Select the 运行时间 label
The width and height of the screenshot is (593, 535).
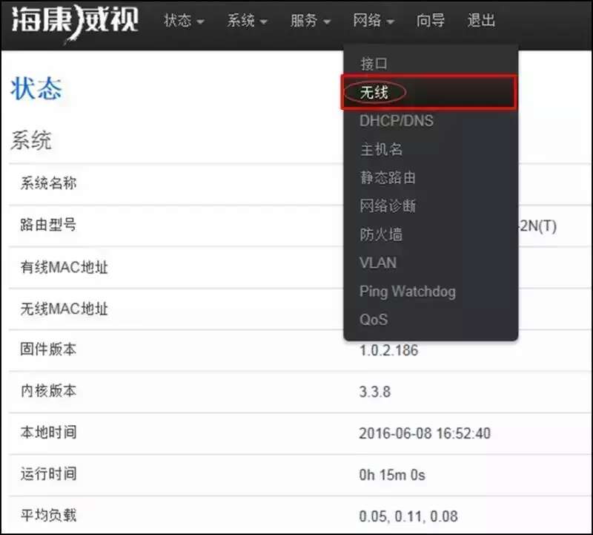pyautogui.click(x=48, y=474)
